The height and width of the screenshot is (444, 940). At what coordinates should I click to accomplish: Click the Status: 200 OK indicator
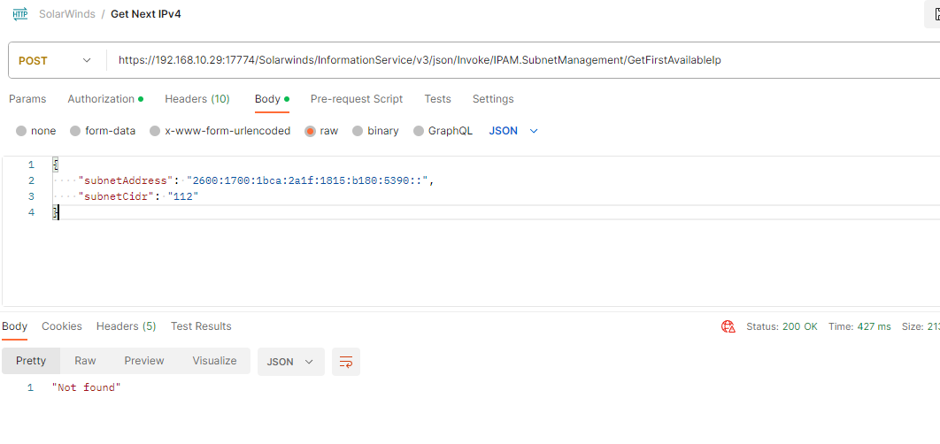coord(782,326)
